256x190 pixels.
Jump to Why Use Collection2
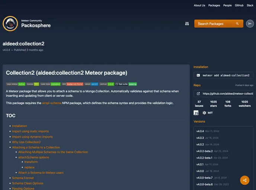pyautogui.click(x=26, y=142)
